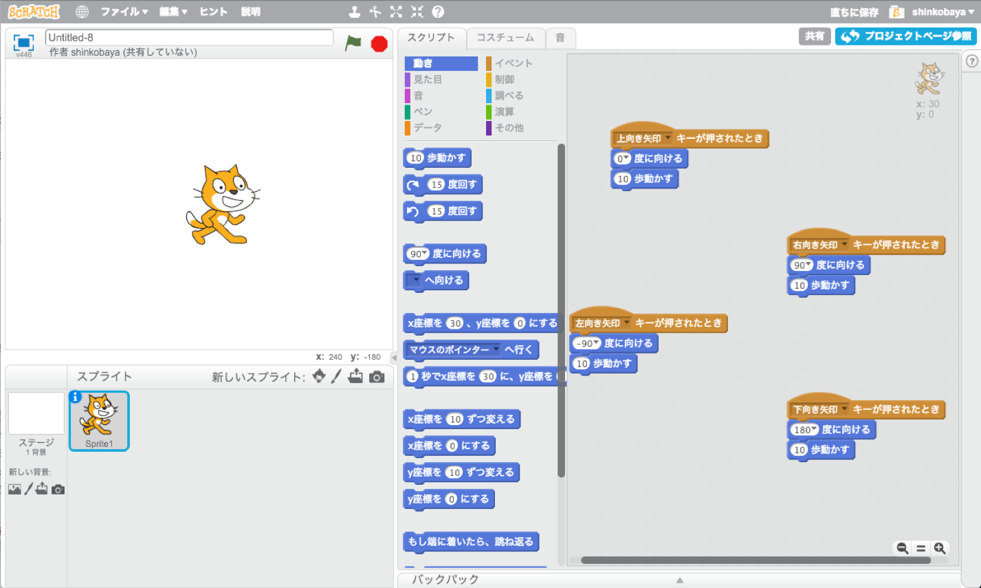Click 直ちに保存 to save now
Viewport: 981px width, 588px height.
click(854, 12)
